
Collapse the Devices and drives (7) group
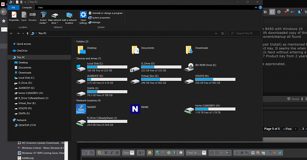[74, 58]
